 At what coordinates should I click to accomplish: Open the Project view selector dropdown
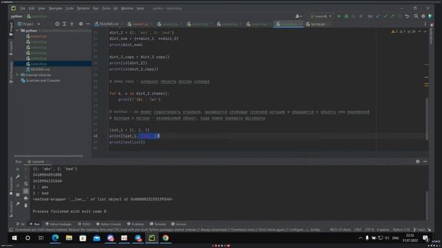coord(29,24)
